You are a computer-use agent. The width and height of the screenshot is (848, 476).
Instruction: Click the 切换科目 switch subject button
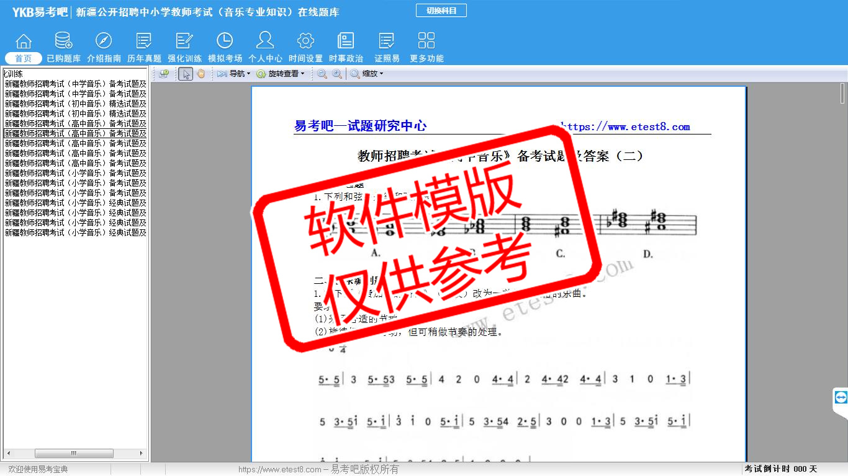(441, 11)
